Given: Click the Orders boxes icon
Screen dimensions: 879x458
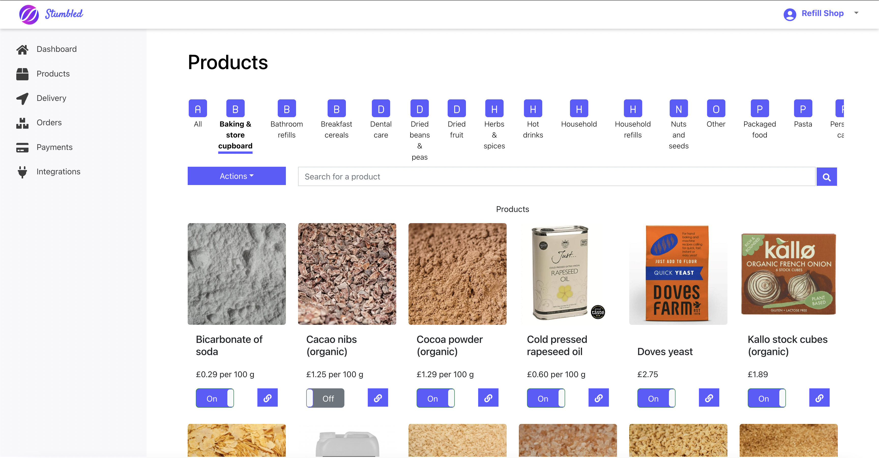Looking at the screenshot, I should (x=22, y=123).
